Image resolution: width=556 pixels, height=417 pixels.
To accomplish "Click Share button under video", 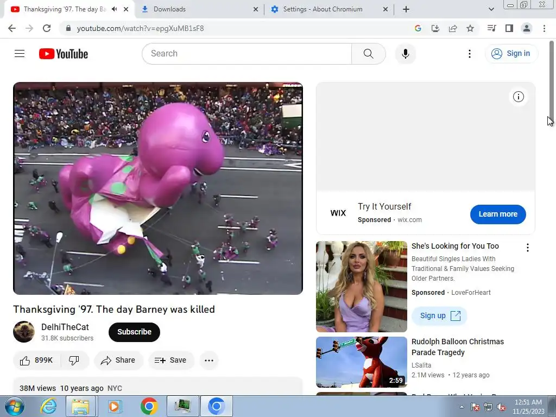I will coord(118,361).
